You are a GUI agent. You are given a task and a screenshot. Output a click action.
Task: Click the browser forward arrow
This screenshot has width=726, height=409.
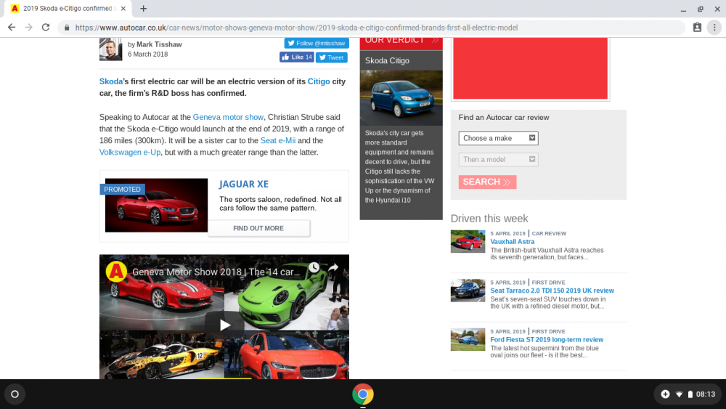click(29, 28)
